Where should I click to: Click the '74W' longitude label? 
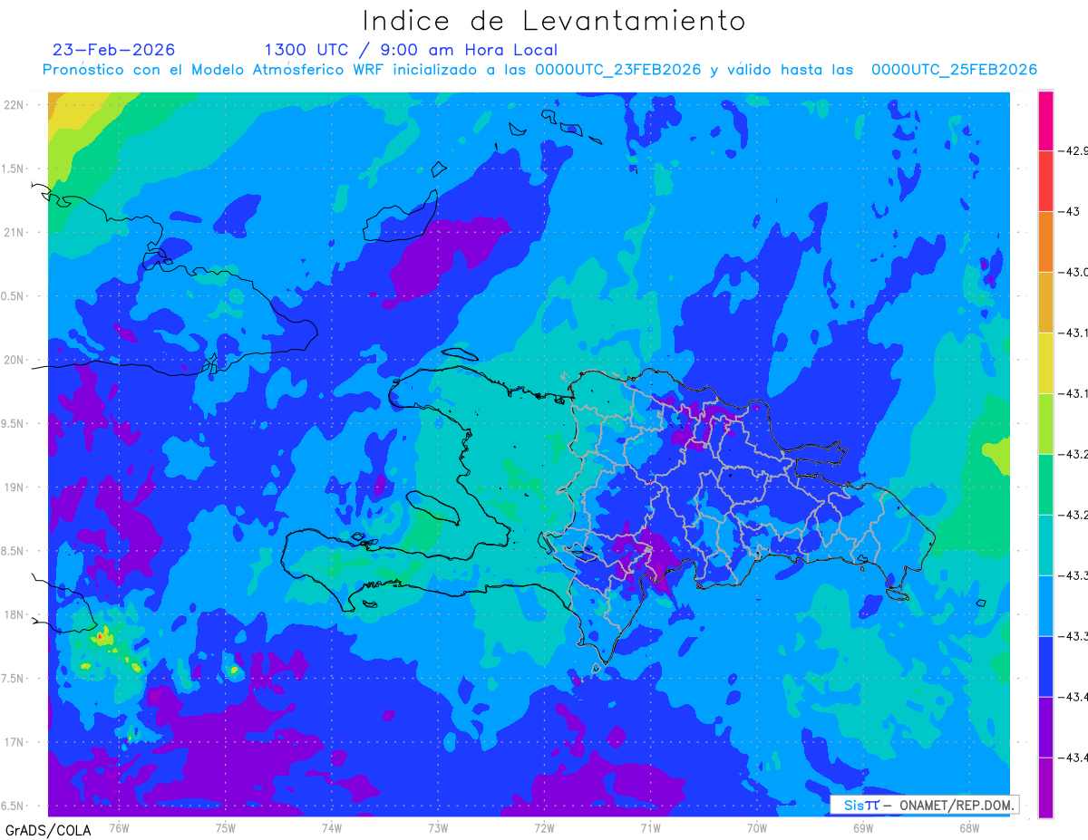pyautogui.click(x=332, y=828)
